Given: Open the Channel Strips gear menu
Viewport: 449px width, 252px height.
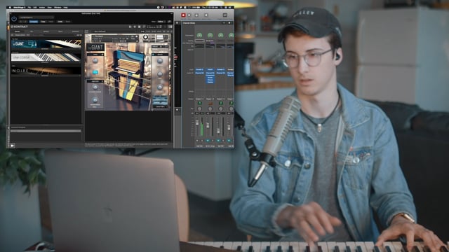Looking at the screenshot, I should click(229, 23).
